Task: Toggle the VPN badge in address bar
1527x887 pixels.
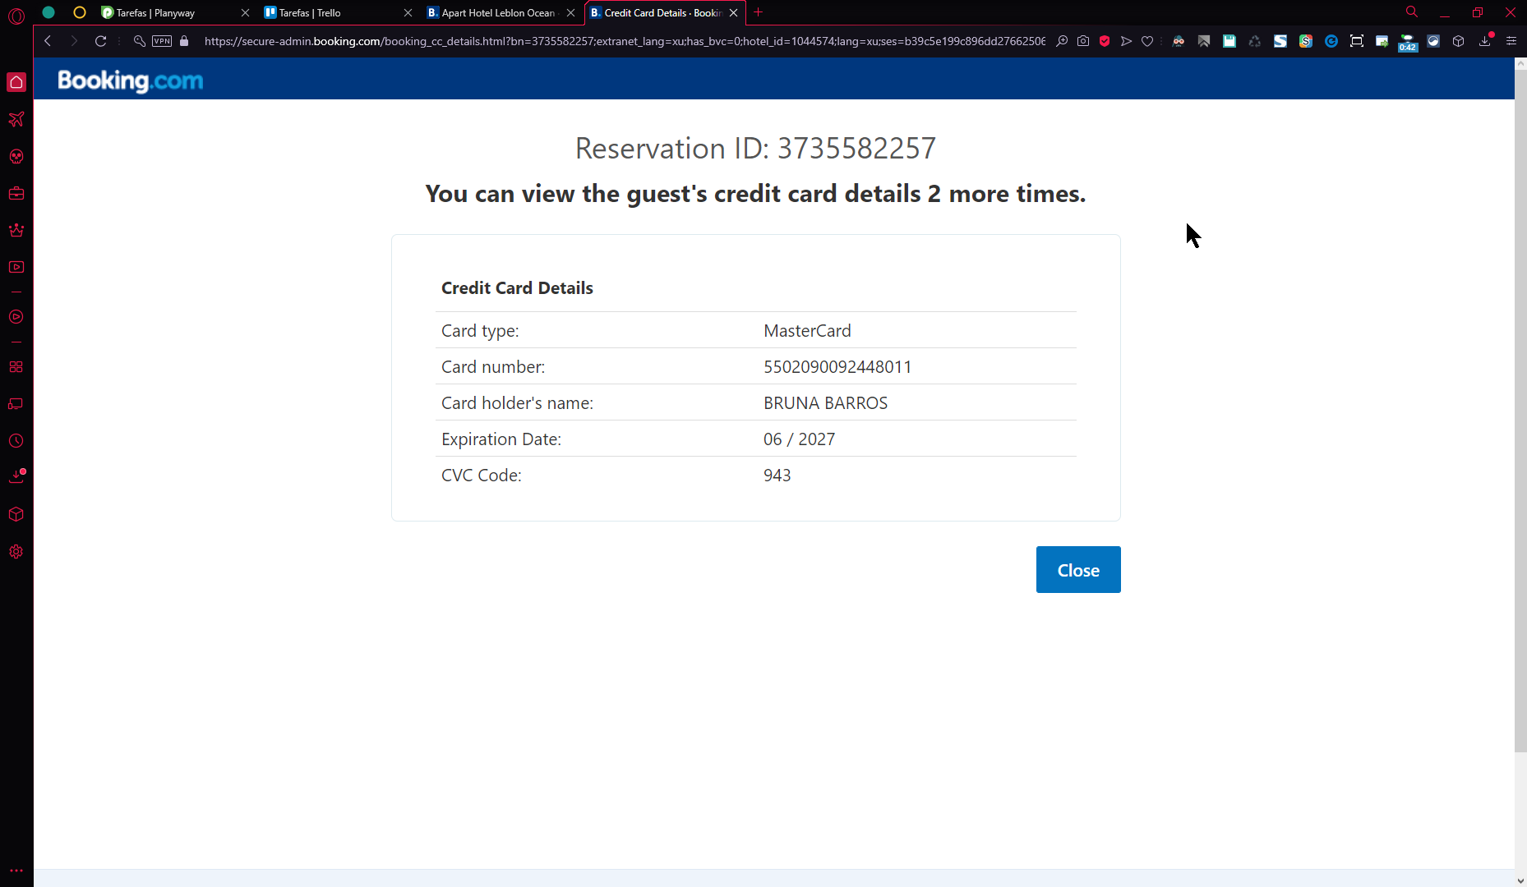Action: [x=162, y=41]
